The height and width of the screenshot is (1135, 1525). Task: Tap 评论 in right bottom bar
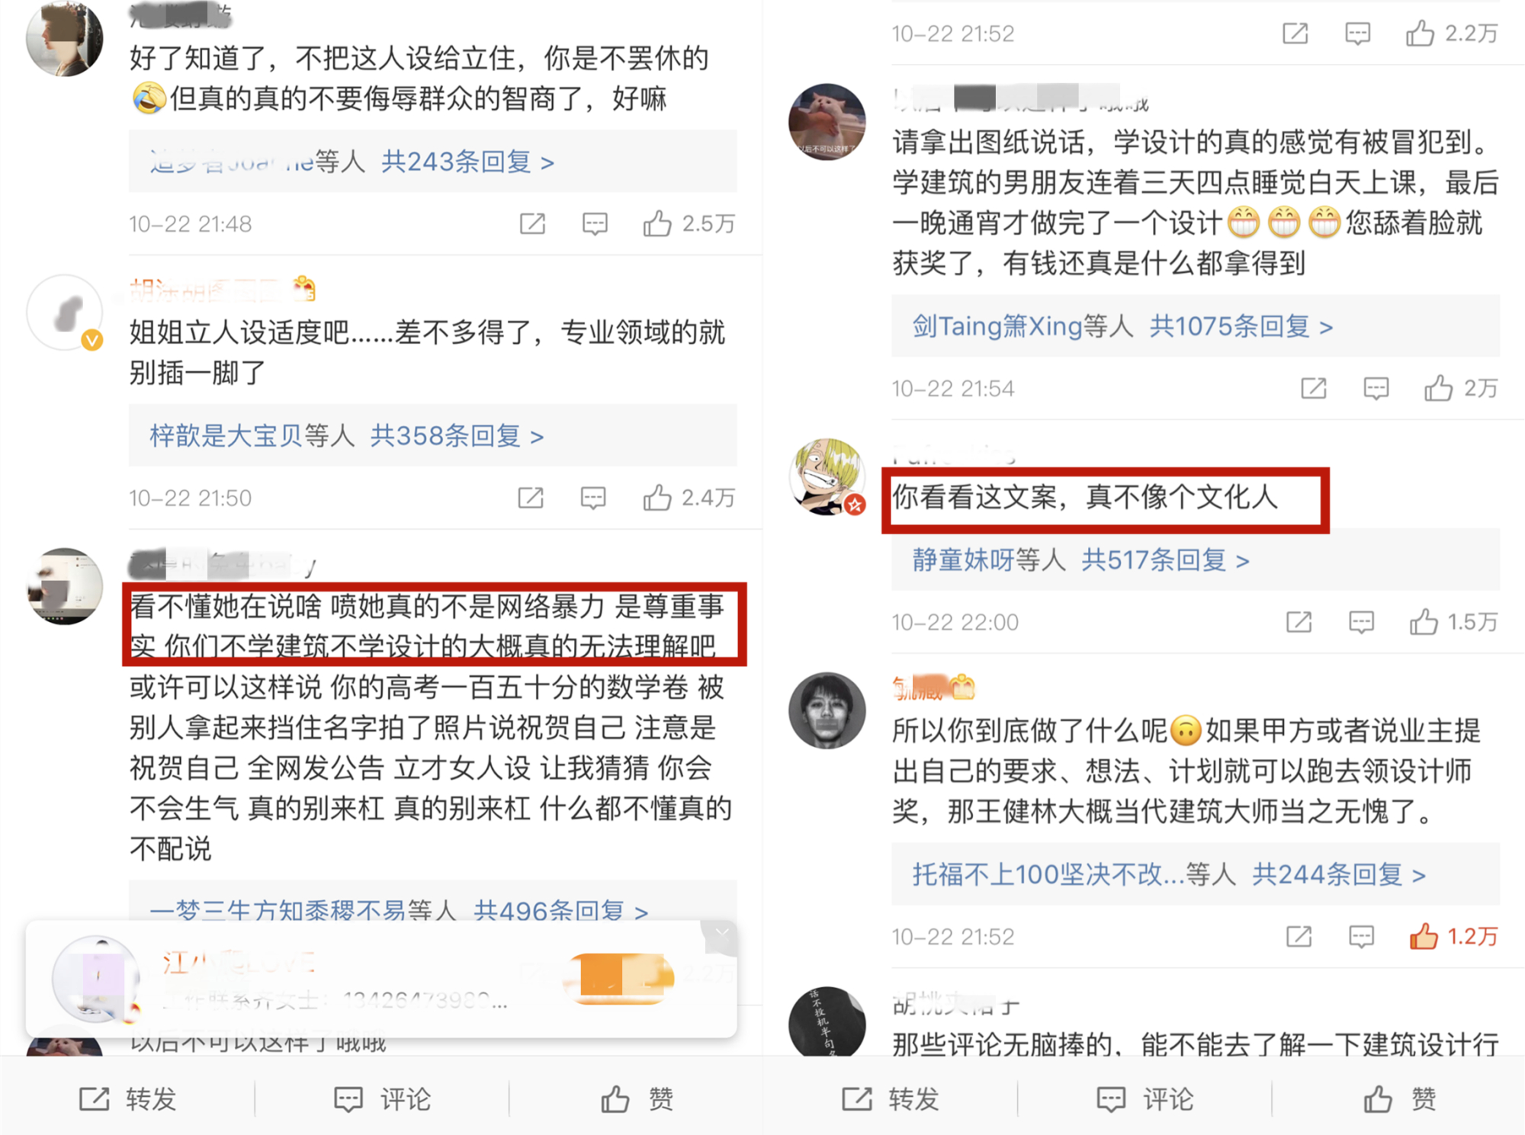[1145, 1098]
